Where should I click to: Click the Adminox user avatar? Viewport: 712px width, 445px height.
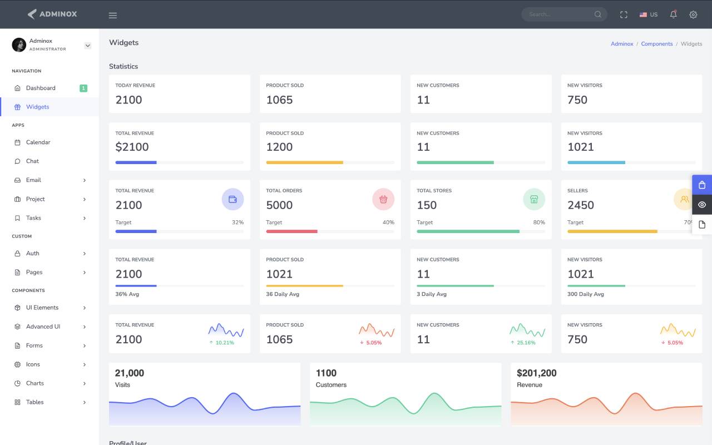[x=19, y=44]
